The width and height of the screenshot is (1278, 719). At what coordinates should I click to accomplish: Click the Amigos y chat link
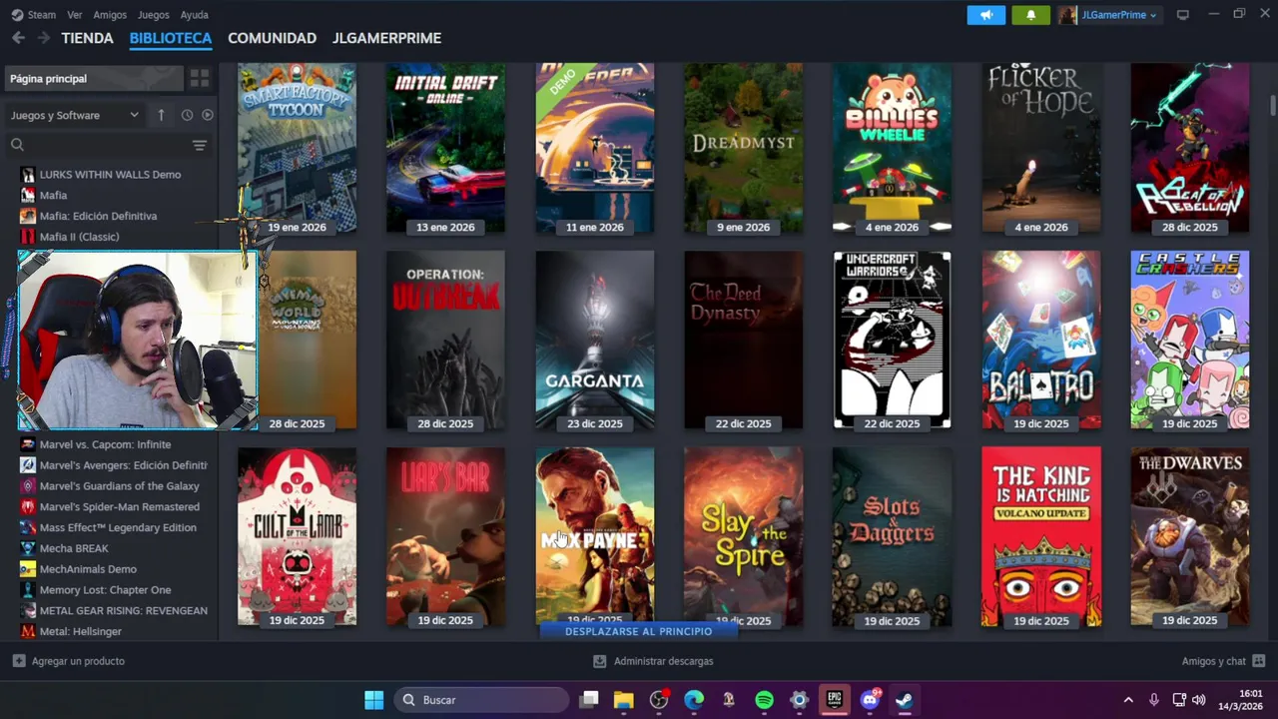point(1214,661)
